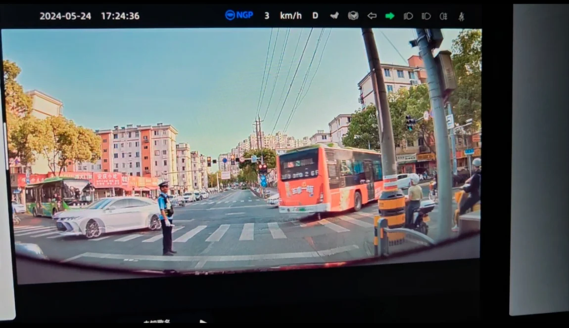
Task: Click the date 2024-05-24
Action: 65,16
